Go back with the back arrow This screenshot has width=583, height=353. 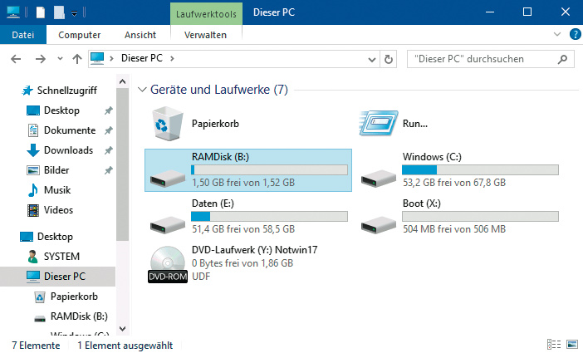[x=16, y=59]
